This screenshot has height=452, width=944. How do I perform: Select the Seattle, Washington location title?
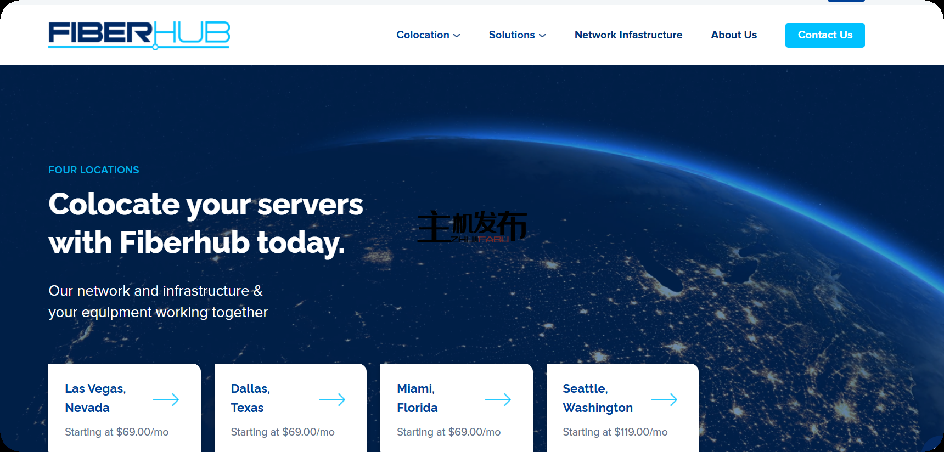point(597,398)
